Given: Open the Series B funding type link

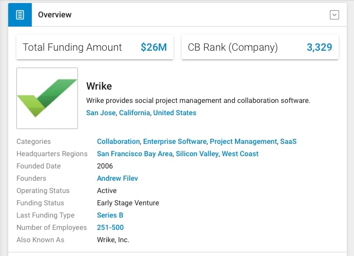Looking at the screenshot, I should coord(110,215).
